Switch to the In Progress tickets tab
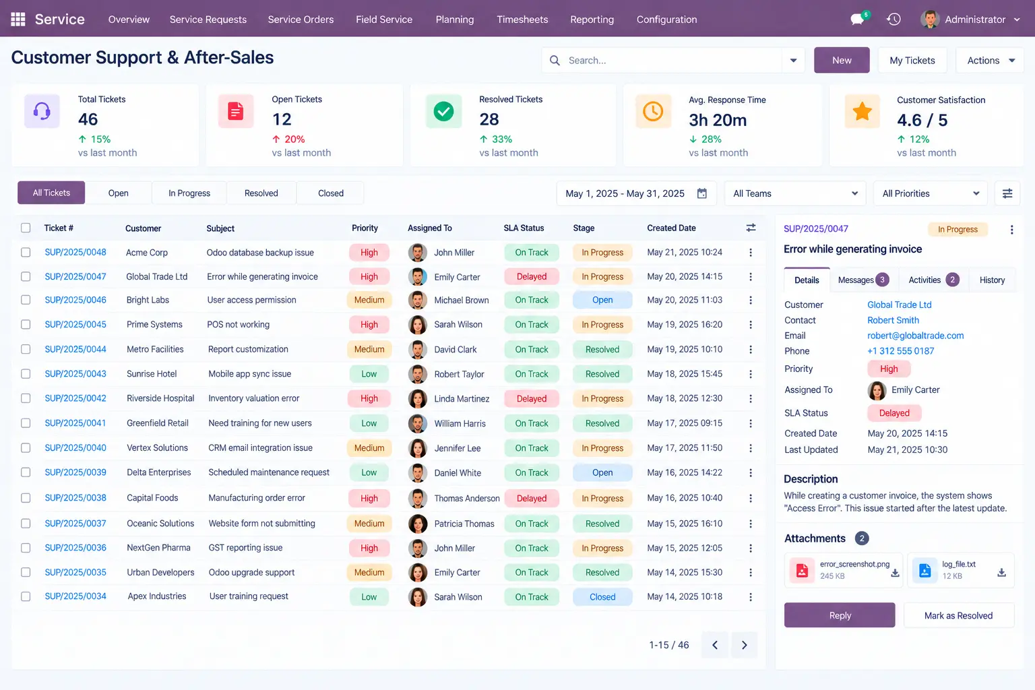The image size is (1035, 690). [x=189, y=193]
